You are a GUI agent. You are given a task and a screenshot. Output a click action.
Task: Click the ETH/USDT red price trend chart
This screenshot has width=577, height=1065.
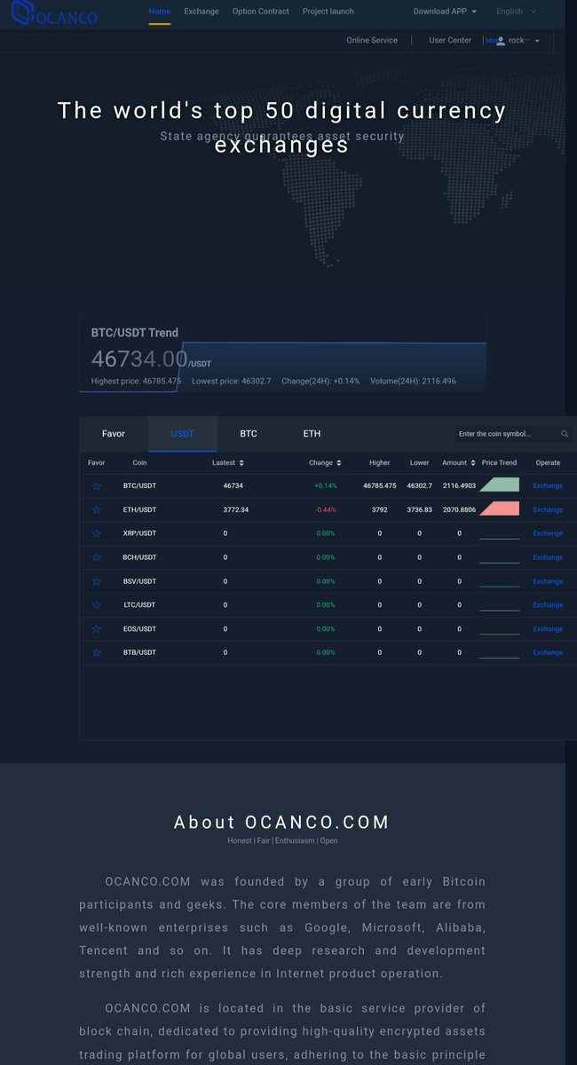point(499,509)
